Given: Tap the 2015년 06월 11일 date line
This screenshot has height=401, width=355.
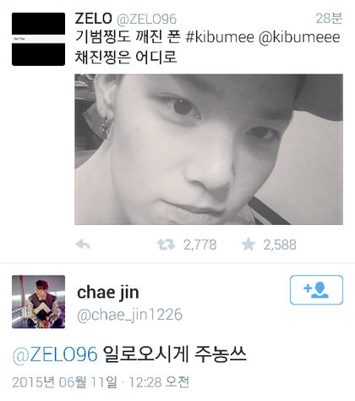Looking at the screenshot, I should tap(101, 382).
